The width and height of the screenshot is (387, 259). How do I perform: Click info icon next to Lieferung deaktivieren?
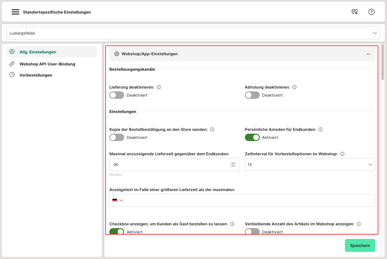(159, 87)
